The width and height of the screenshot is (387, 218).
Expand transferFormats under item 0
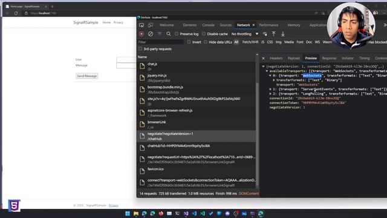click(x=274, y=80)
